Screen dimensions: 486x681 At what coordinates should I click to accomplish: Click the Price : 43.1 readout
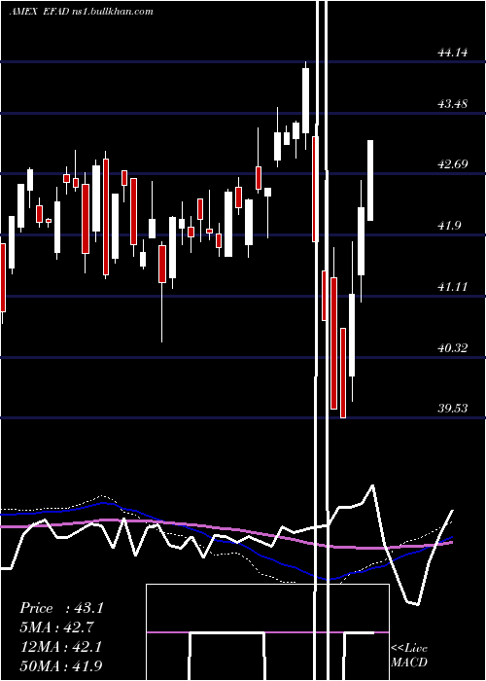coord(61,608)
